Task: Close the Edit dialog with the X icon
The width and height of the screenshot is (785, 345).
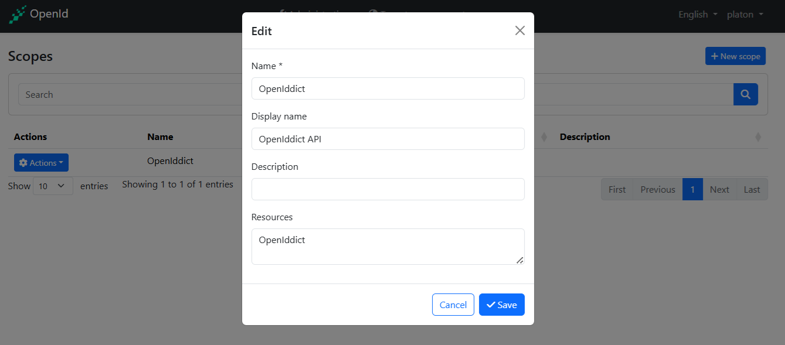Action: (x=519, y=30)
